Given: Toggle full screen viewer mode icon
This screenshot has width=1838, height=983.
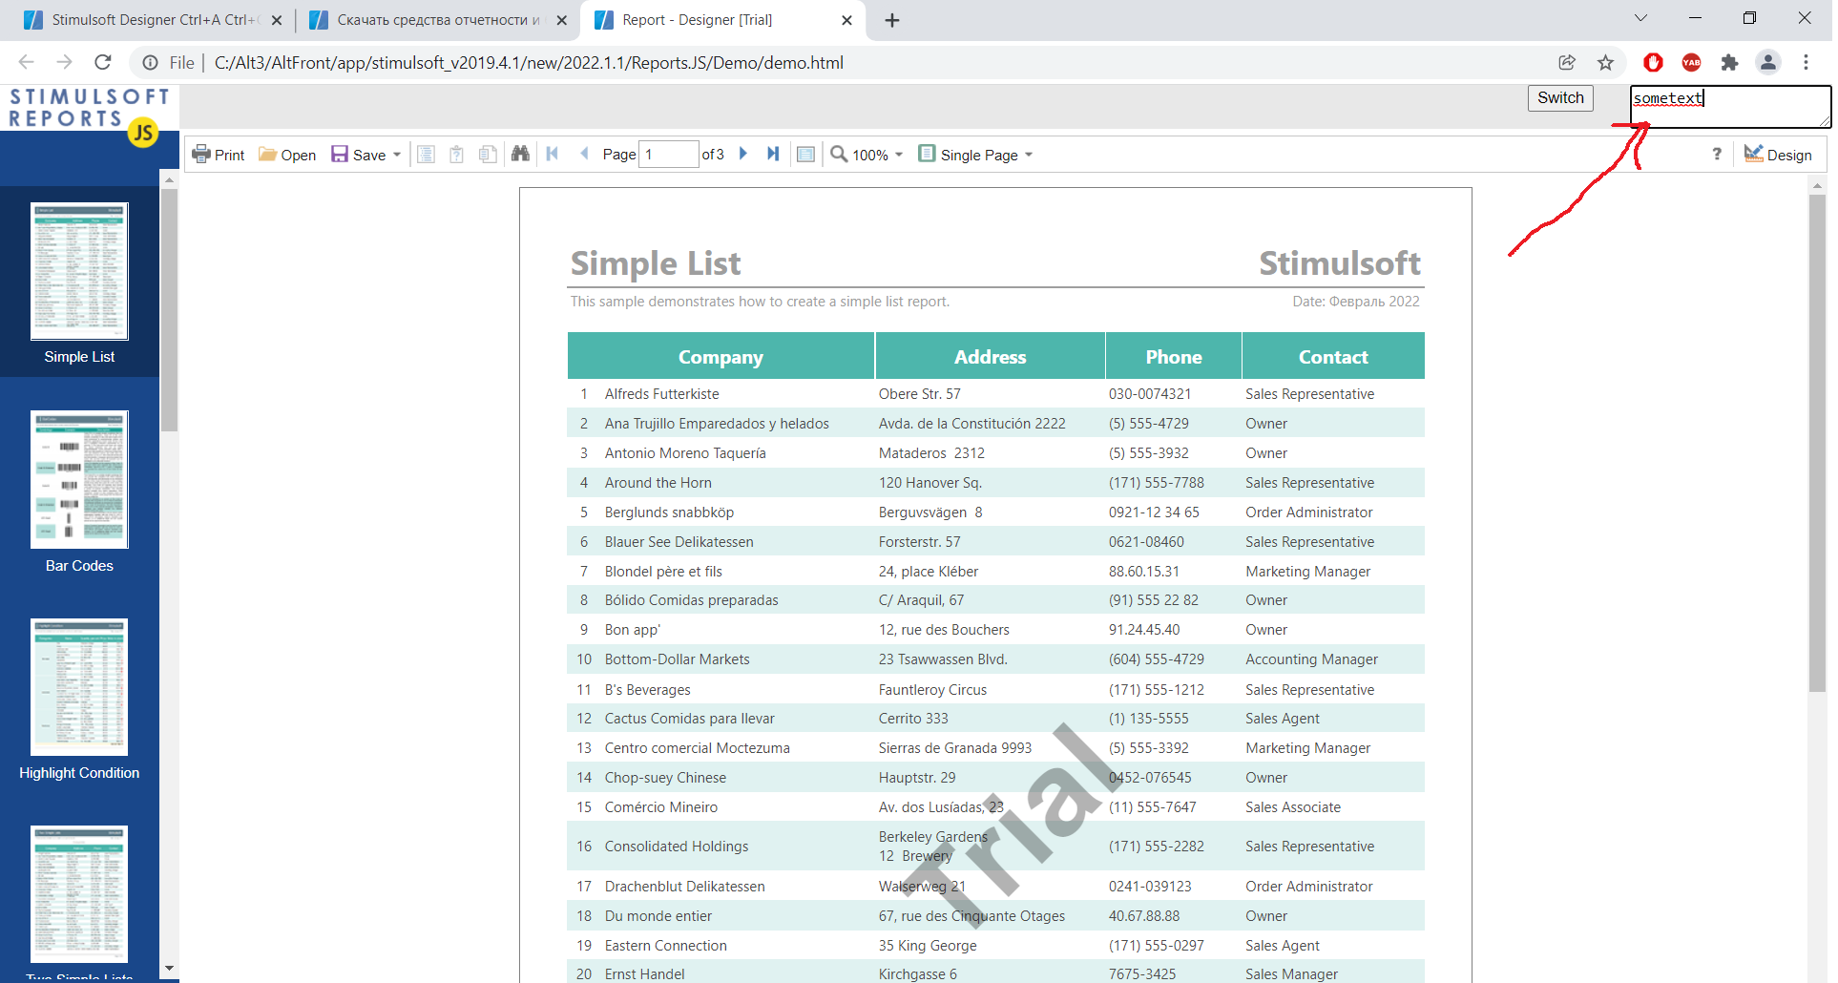Looking at the screenshot, I should (805, 155).
